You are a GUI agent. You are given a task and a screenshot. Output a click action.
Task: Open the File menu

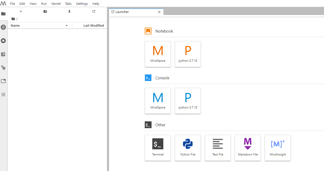pyautogui.click(x=12, y=4)
